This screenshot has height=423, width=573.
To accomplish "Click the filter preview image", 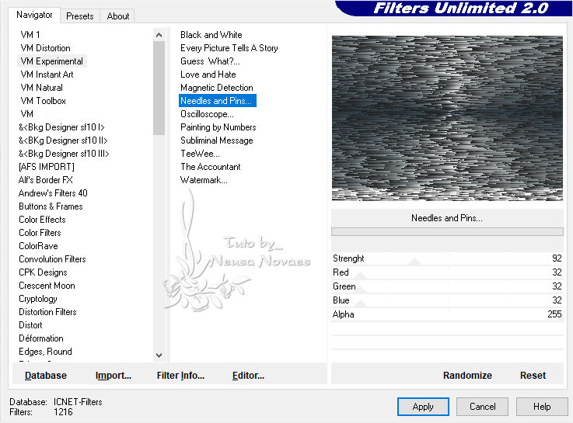I will point(447,118).
